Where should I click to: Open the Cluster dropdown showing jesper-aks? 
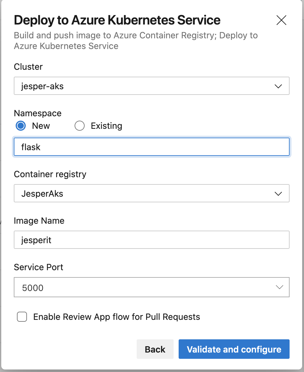point(151,86)
